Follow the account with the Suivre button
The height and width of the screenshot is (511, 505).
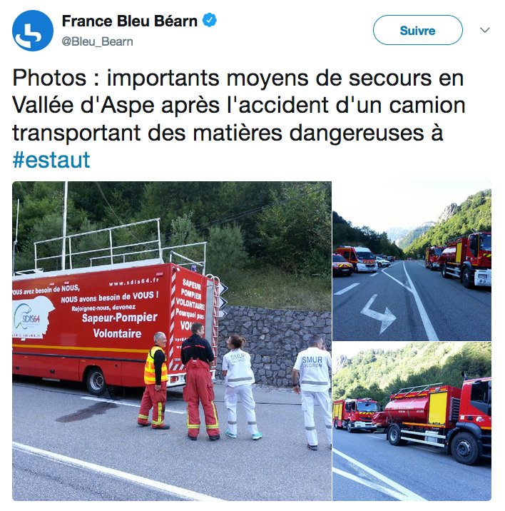pyautogui.click(x=418, y=30)
